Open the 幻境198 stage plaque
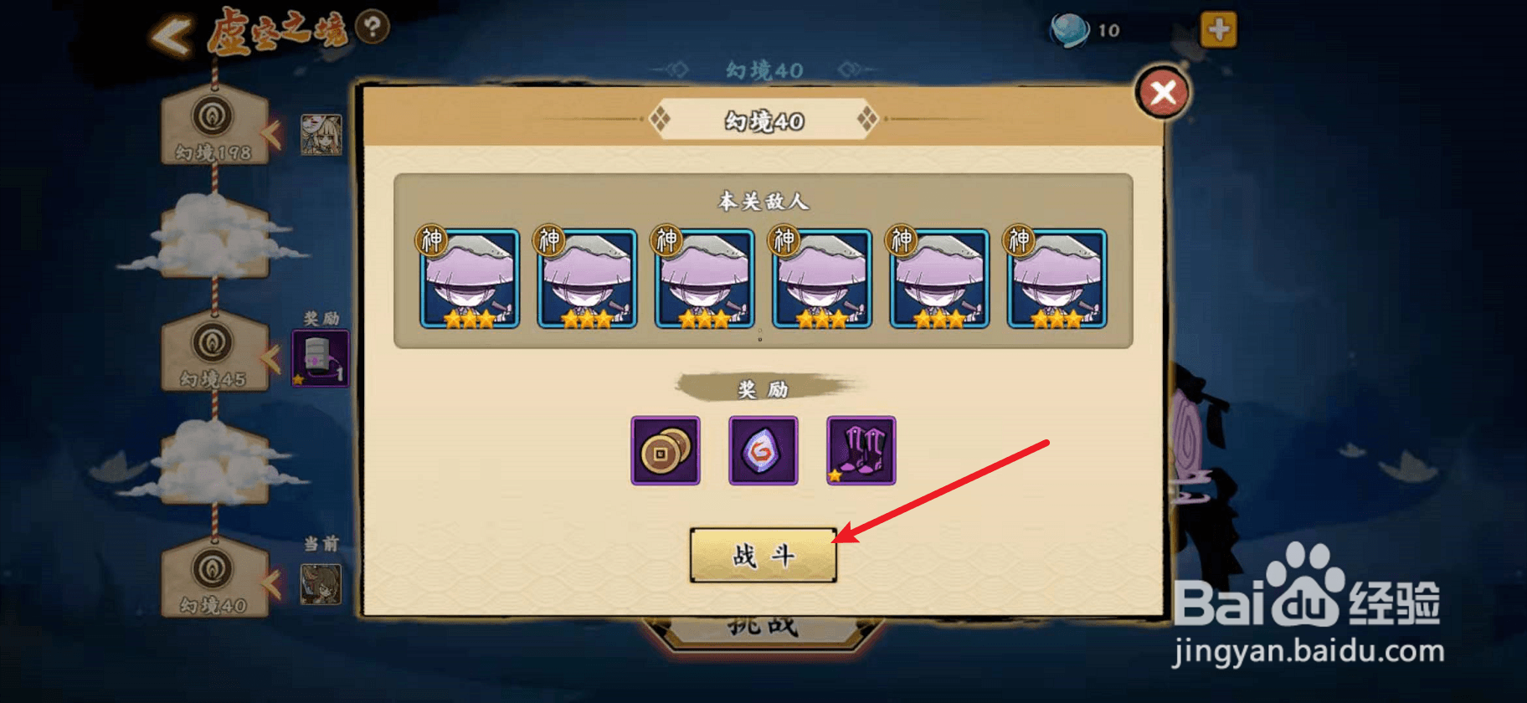Image resolution: width=1527 pixels, height=703 pixels. coord(214,124)
